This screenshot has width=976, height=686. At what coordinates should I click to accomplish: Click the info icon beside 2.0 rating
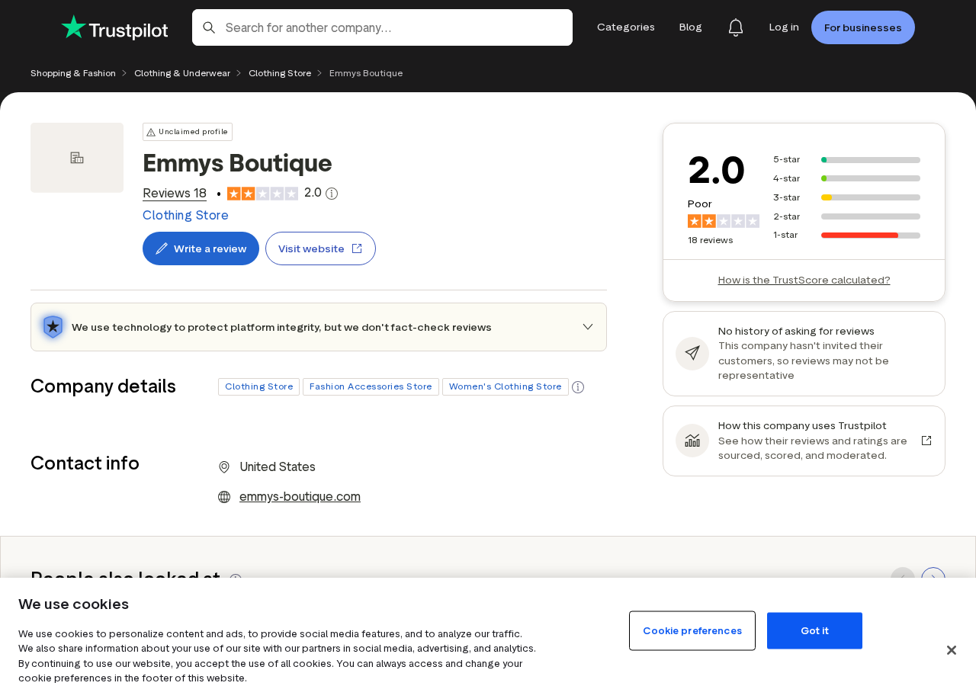click(x=332, y=194)
